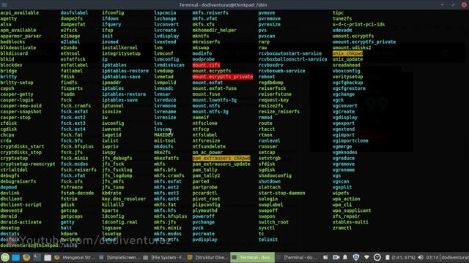Viewport: 469px width, 263px height.
Task: Click the yellow unix_chkpwd entry
Action: [x=347, y=53]
